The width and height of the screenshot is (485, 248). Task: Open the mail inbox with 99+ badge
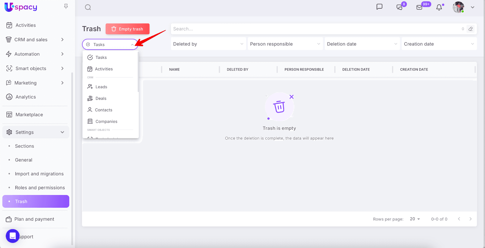[x=420, y=7]
